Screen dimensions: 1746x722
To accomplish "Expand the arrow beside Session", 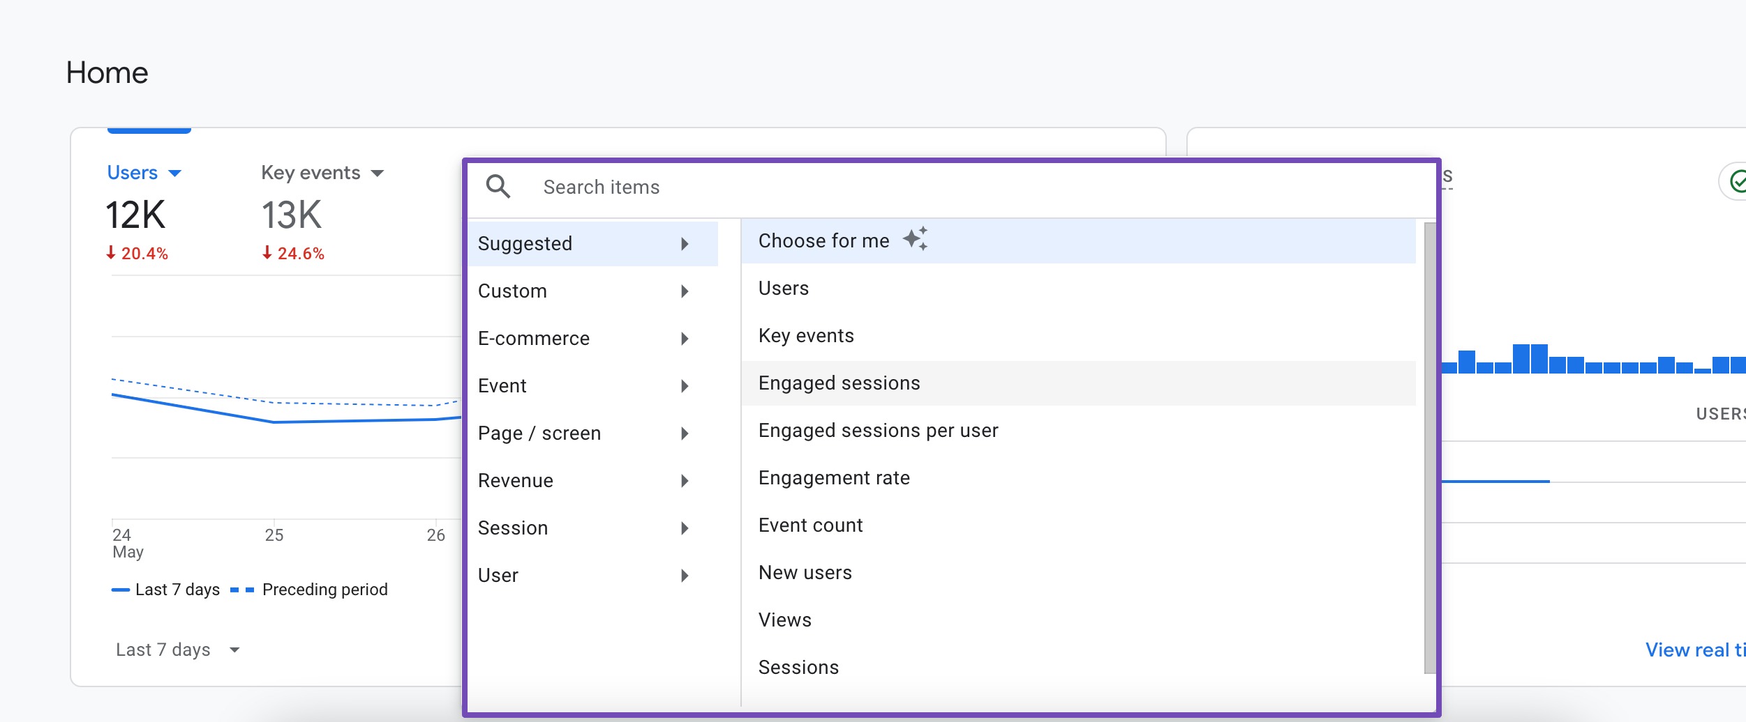I will point(685,528).
